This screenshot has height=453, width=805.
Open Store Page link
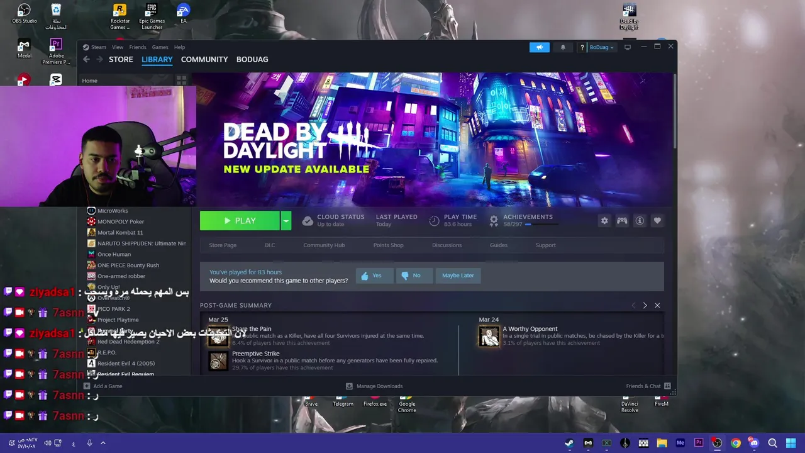(x=223, y=245)
